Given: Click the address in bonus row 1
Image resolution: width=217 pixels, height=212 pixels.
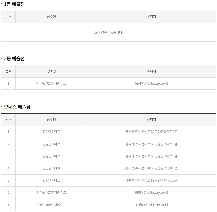Looking at the screenshot, I should [x=151, y=132].
